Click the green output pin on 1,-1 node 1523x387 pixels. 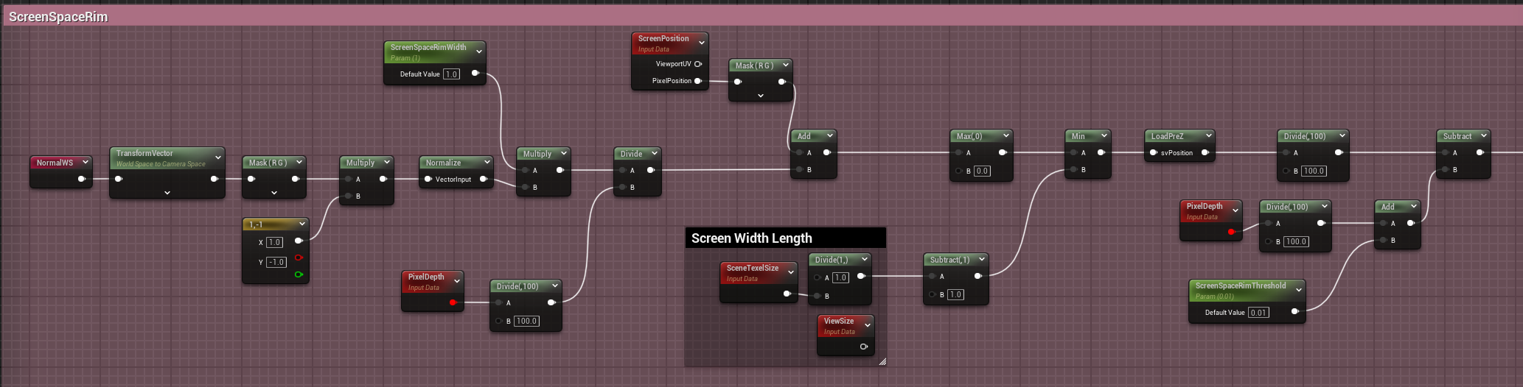tap(299, 274)
